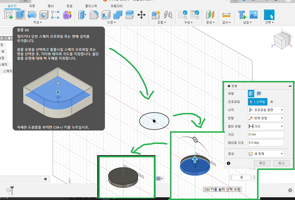Select the Offset Face tool
Screen dimensions: 295x200
(130, 15)
